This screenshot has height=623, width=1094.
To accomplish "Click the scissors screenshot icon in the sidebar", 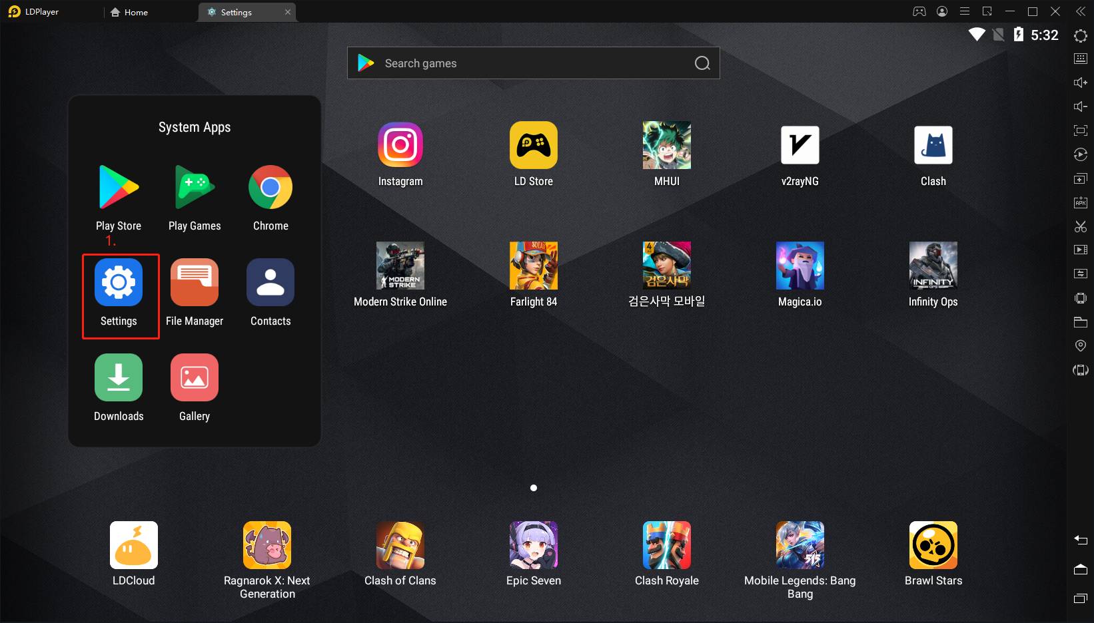I will point(1081,226).
